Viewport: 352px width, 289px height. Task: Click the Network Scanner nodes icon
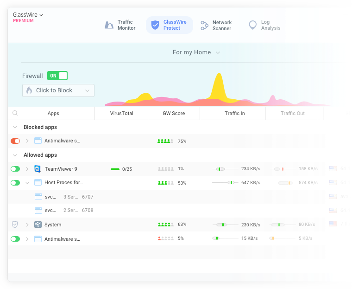coord(204,26)
